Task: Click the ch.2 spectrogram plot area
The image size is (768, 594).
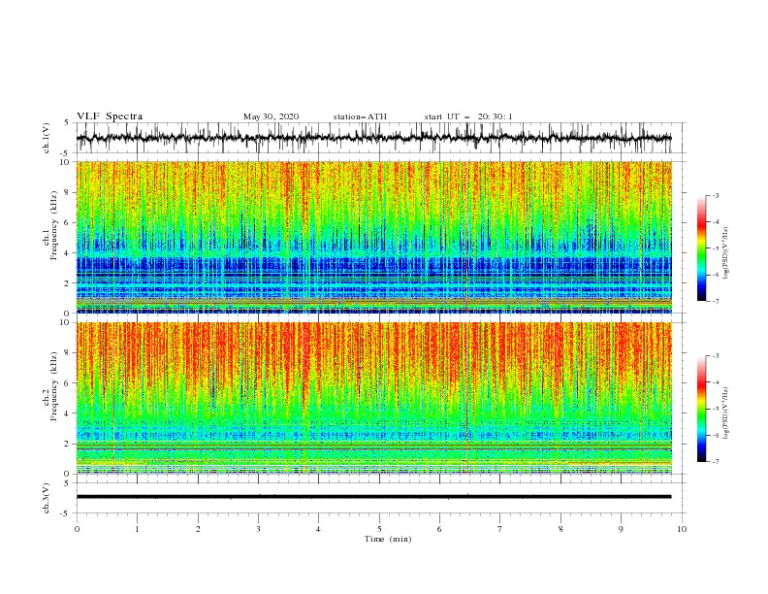Action: (x=373, y=398)
